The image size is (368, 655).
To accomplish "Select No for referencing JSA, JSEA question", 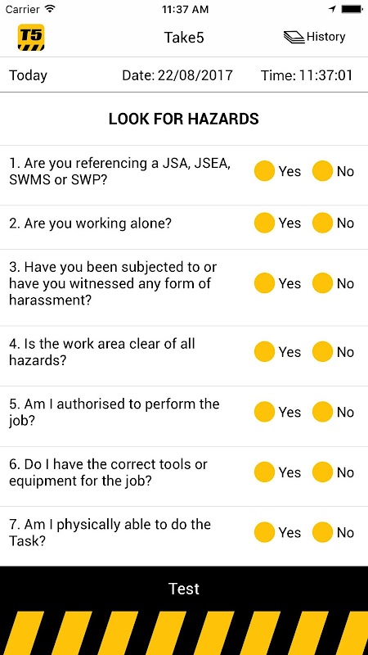I will coord(322,171).
